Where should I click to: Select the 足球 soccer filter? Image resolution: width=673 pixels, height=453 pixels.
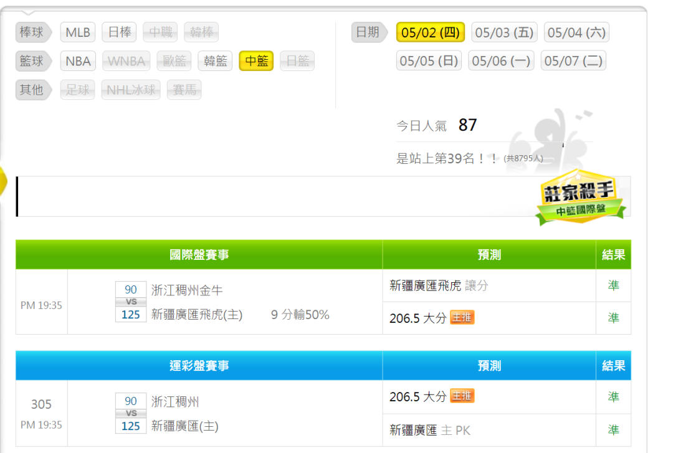[78, 90]
